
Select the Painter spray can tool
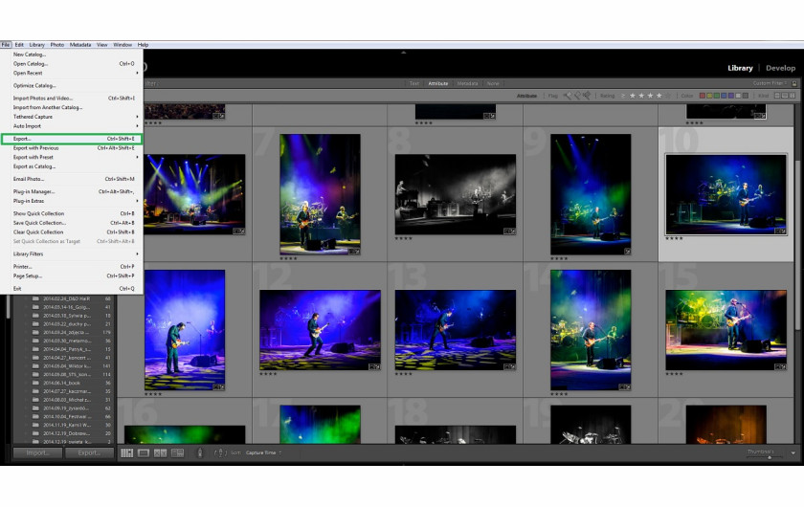point(200,452)
